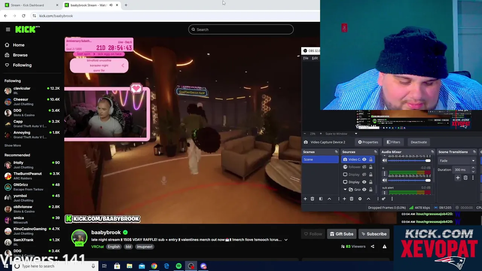Reload the browser page
Viewport: 482px width, 271px height.
pos(23,16)
